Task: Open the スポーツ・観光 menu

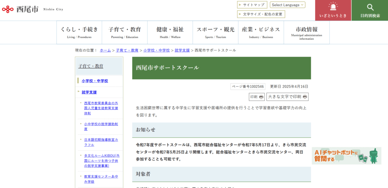Action: [216, 32]
